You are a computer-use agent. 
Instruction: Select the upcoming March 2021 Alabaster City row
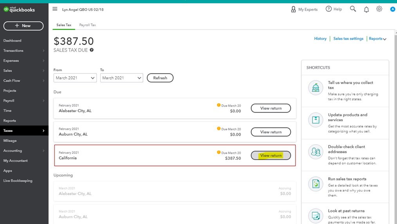(x=175, y=191)
